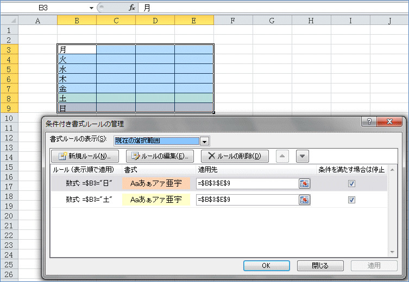Select row header 3
This screenshot has height=282, width=409.
pyautogui.click(x=9, y=49)
